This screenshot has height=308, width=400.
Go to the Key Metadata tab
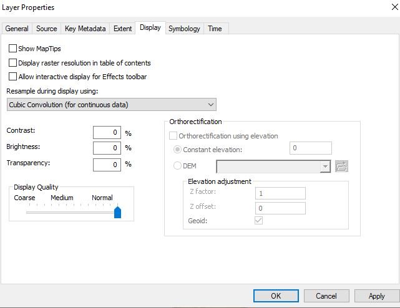(85, 29)
